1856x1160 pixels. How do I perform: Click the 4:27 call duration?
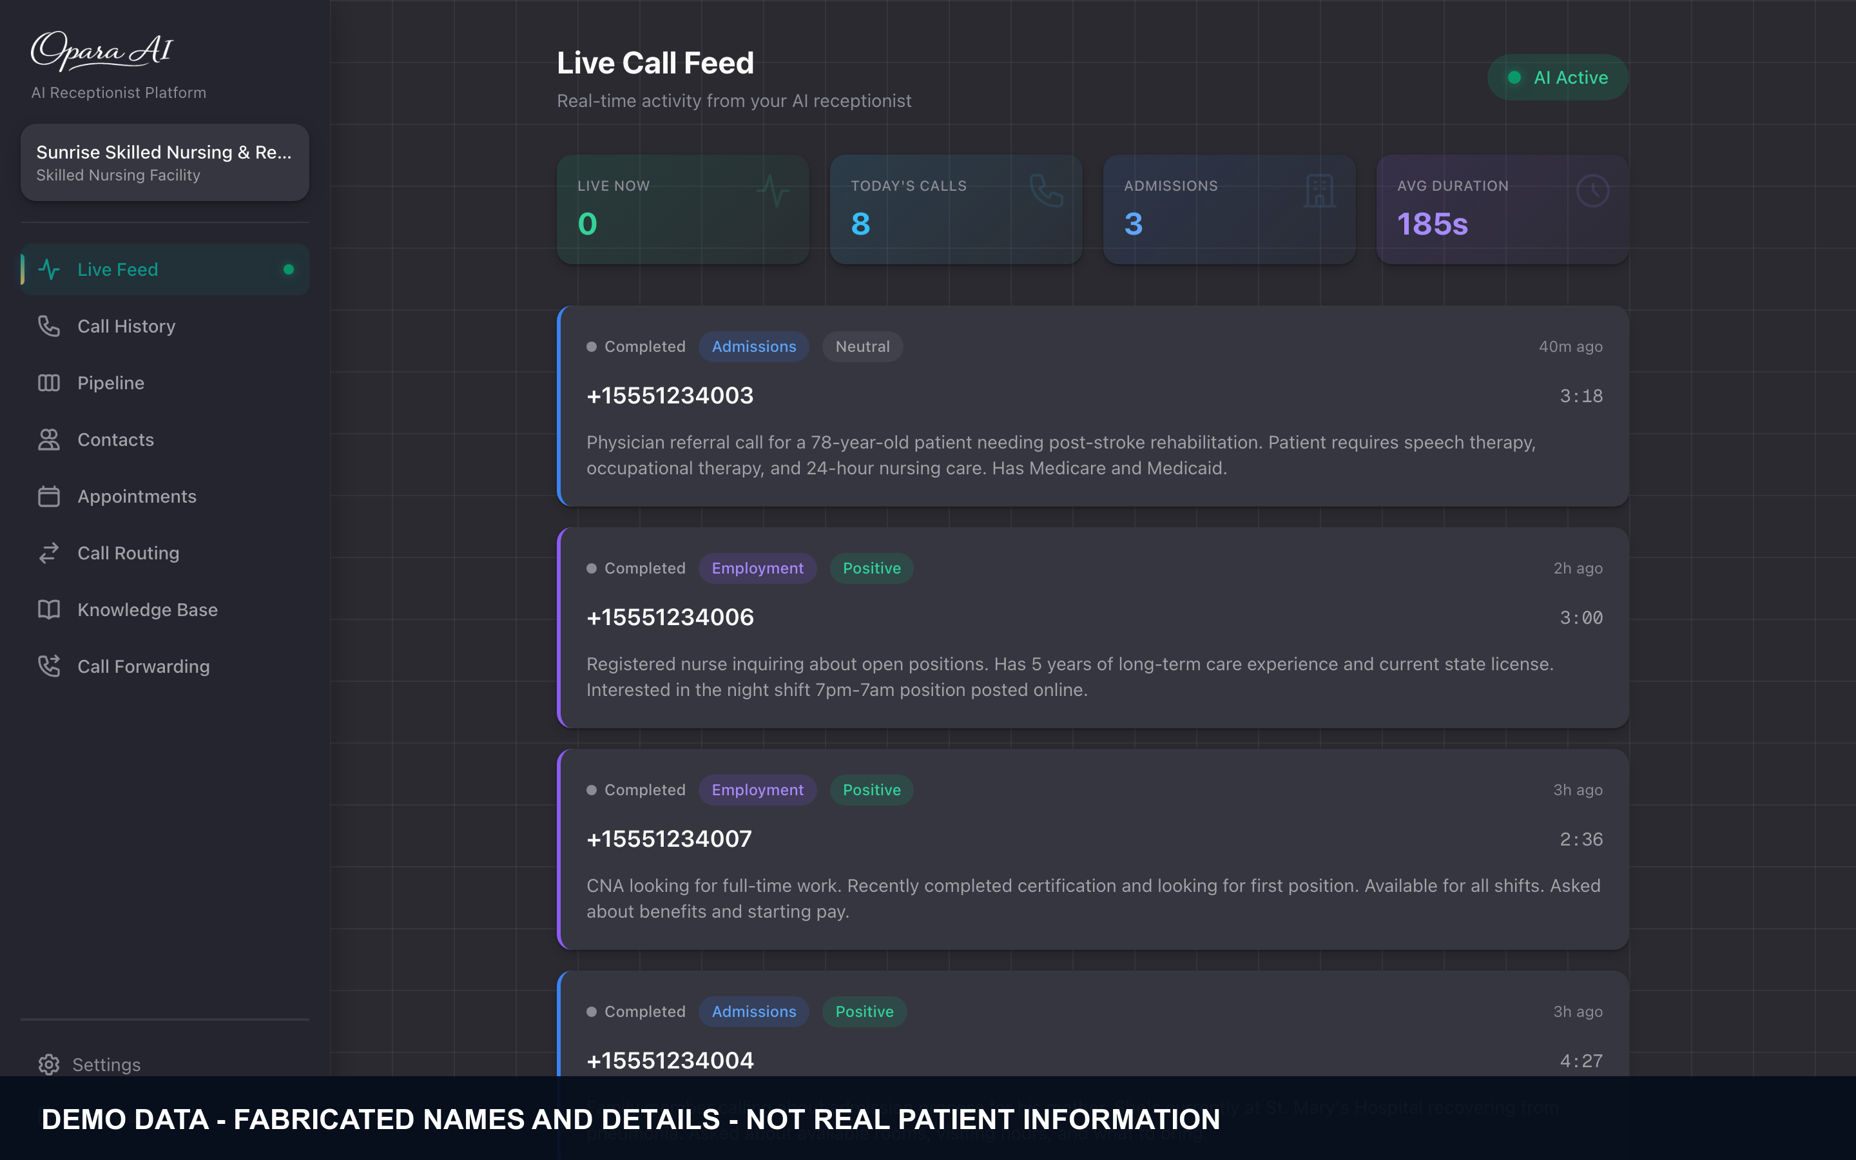pyautogui.click(x=1581, y=1061)
